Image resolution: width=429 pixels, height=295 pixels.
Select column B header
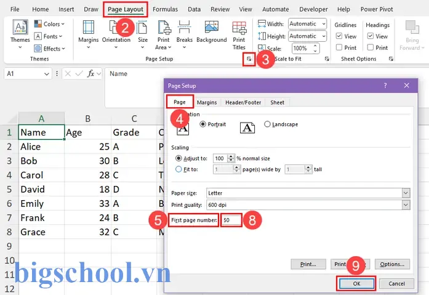click(88, 118)
